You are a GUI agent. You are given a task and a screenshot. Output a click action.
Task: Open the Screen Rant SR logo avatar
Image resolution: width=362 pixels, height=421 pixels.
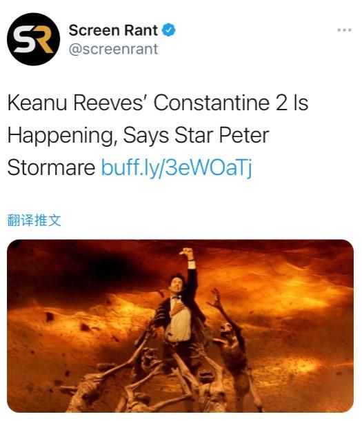coord(33,39)
